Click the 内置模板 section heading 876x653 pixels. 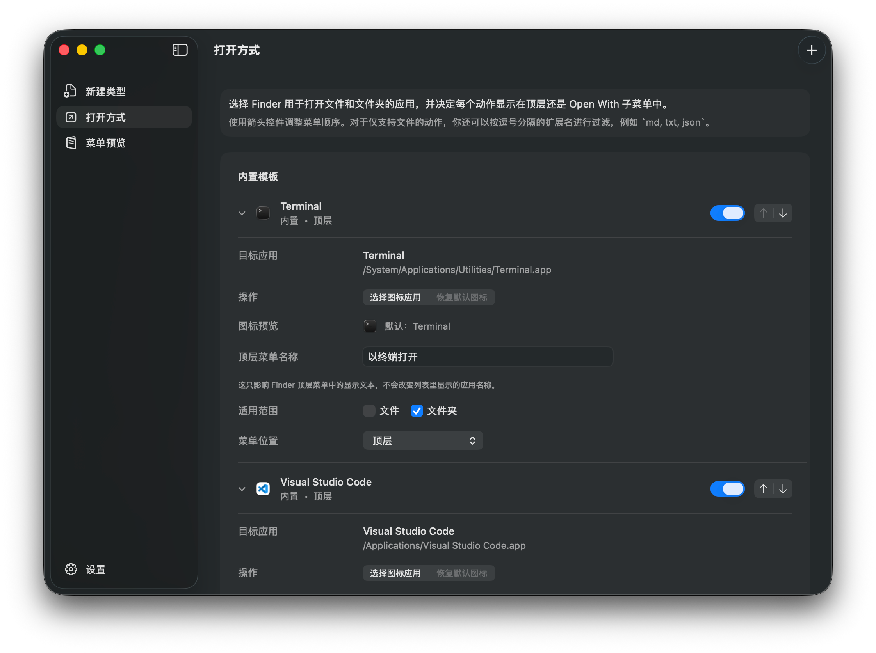[258, 176]
